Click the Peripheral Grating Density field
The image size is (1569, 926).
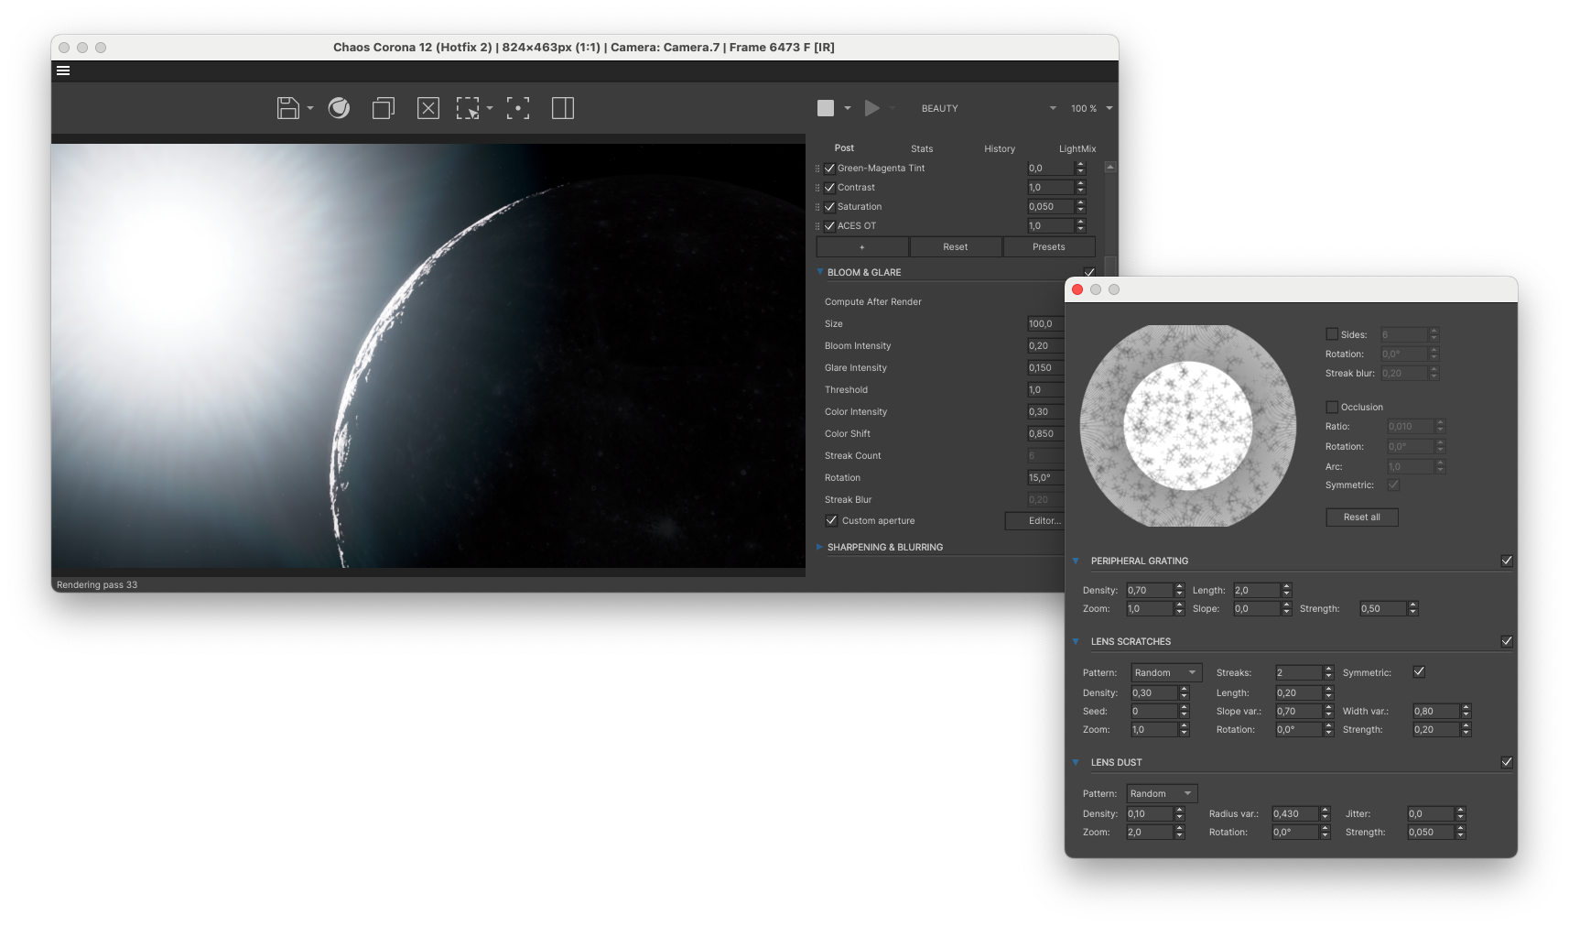point(1149,590)
